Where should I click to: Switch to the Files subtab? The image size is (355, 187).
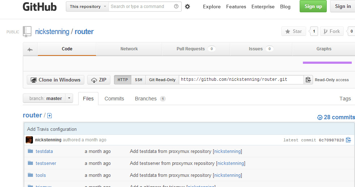[x=88, y=99]
